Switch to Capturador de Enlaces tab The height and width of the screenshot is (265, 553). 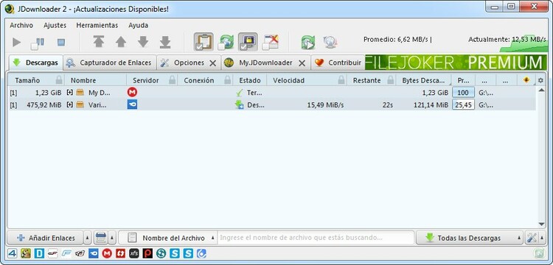coord(110,63)
